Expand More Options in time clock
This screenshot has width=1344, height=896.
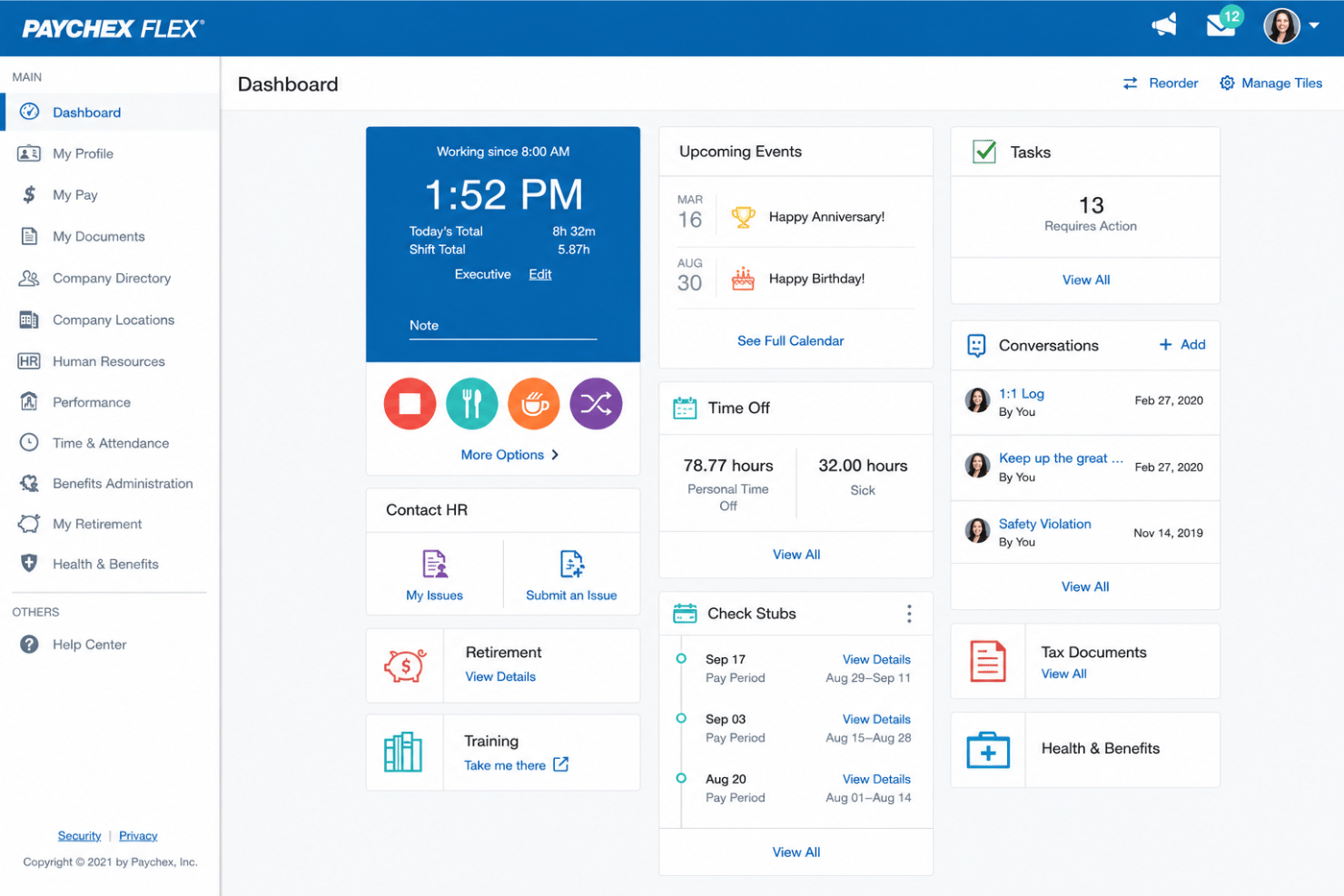(x=509, y=455)
